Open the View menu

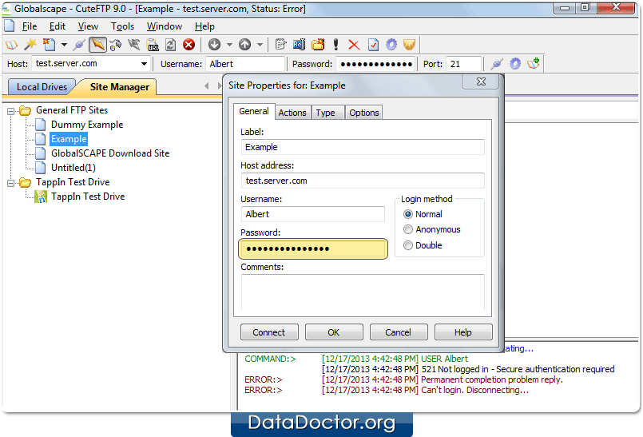[88, 26]
